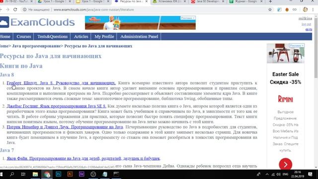Click the 'log out' link

pos(306,24)
